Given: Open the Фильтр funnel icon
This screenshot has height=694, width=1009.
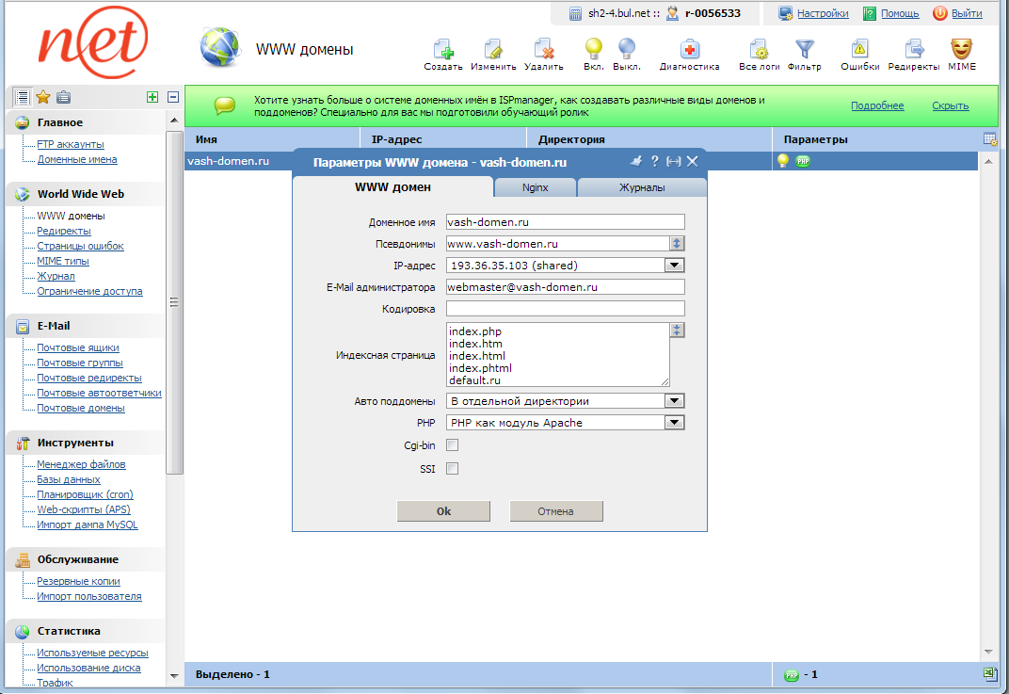Looking at the screenshot, I should click(804, 50).
